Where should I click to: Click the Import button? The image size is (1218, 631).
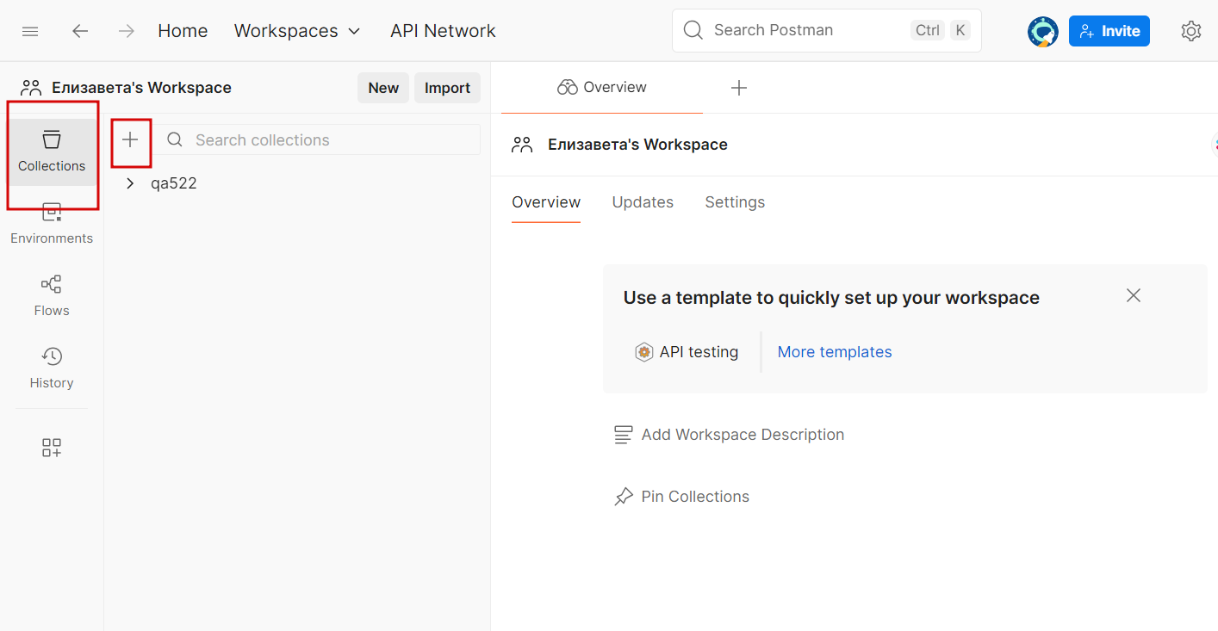tap(447, 88)
